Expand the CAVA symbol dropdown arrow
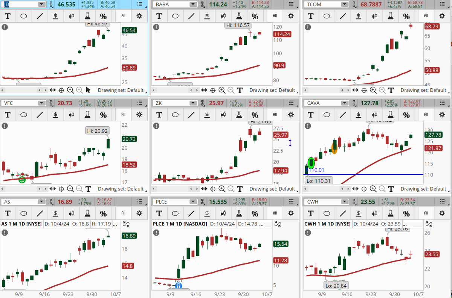Image resolution: width=452 pixels, height=298 pixels. tap(345, 103)
